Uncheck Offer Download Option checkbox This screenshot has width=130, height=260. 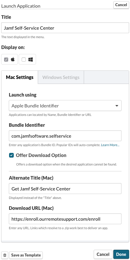point(11,155)
